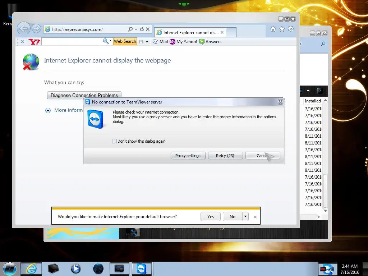The image size is (368, 276).
Task: Click Internet Explorer on the taskbar
Action: point(31,269)
